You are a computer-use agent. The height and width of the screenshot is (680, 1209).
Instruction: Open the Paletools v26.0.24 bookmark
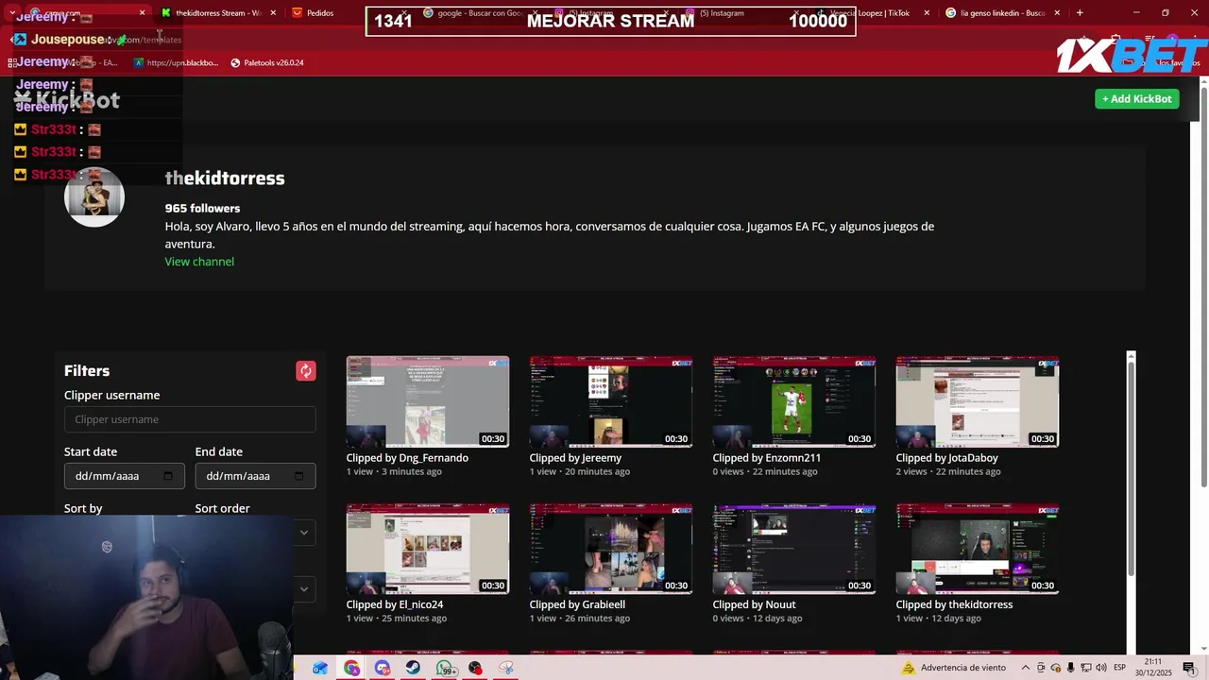click(x=266, y=62)
